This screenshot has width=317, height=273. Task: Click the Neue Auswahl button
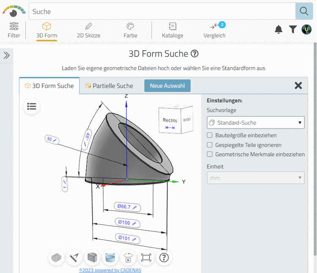(167, 86)
